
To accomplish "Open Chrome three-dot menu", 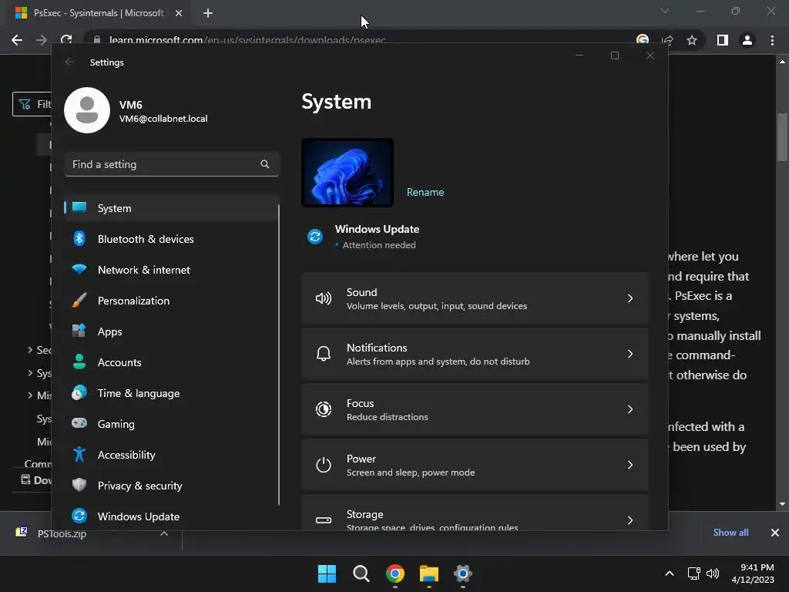I will (772, 40).
